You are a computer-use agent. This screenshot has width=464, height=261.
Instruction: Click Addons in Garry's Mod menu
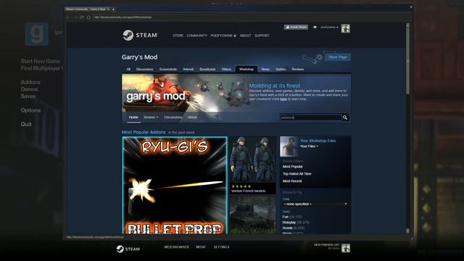tap(30, 82)
